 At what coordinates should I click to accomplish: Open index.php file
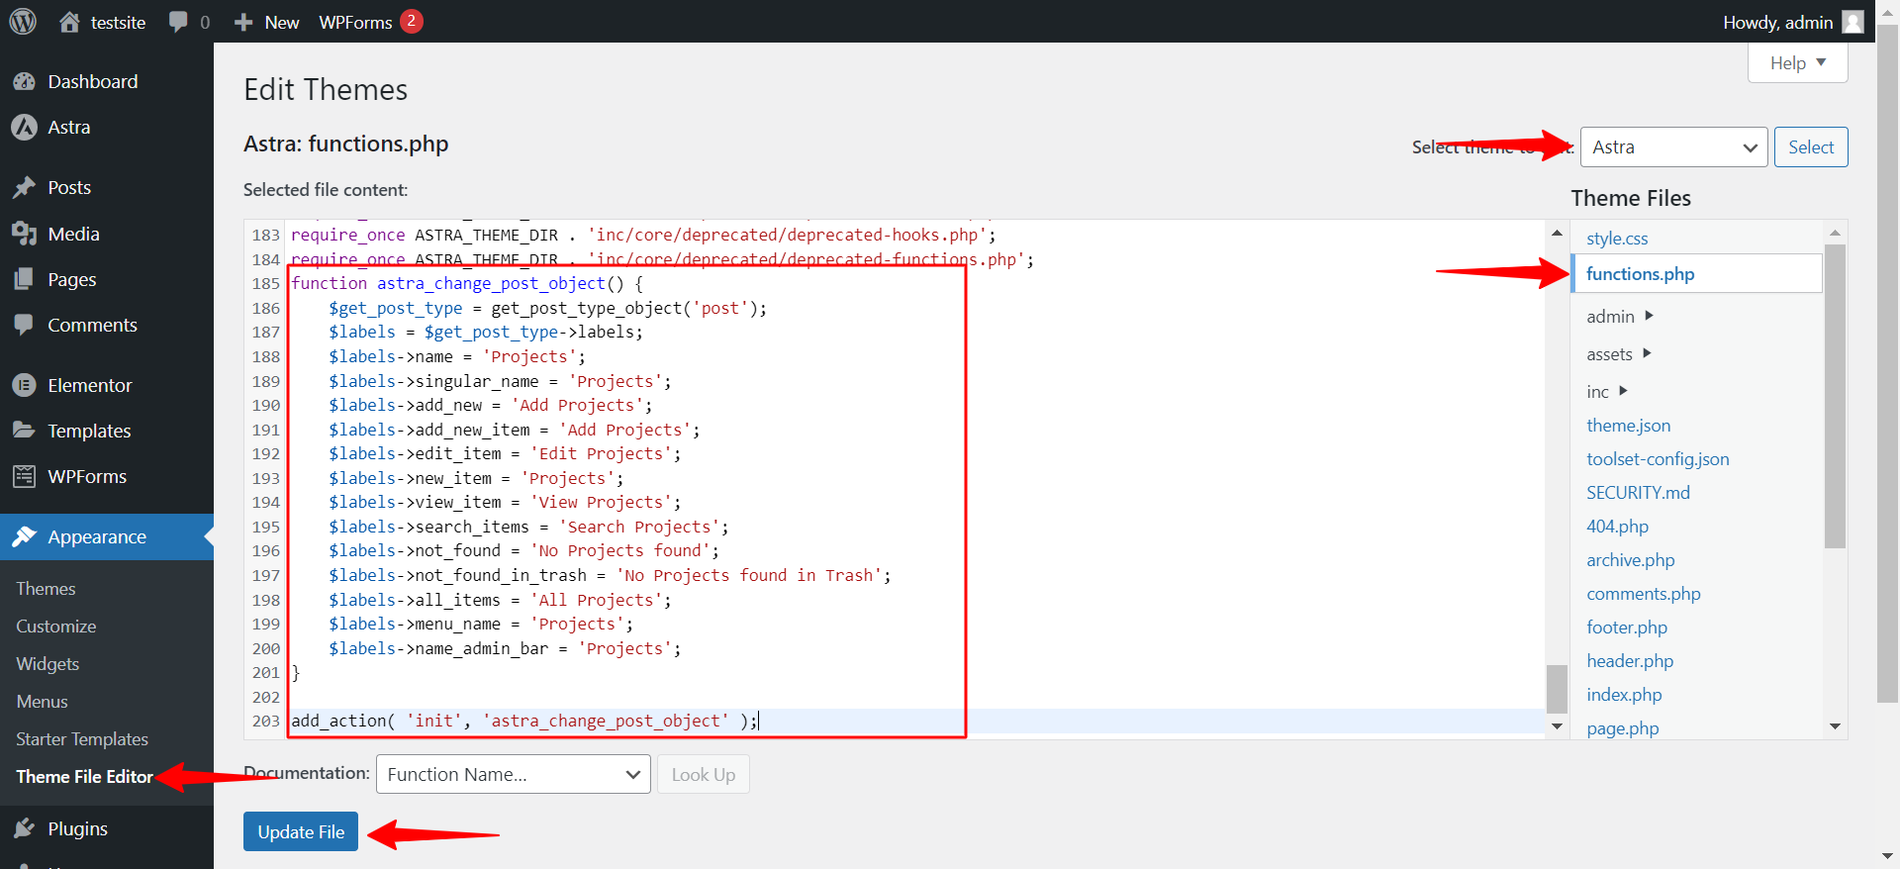[x=1624, y=695]
